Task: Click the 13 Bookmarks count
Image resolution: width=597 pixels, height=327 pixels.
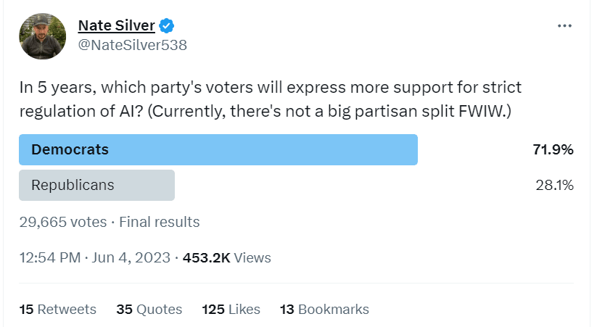Action: pos(324,310)
